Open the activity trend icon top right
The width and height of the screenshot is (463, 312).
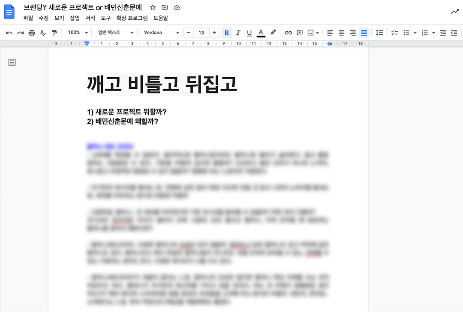(x=455, y=12)
